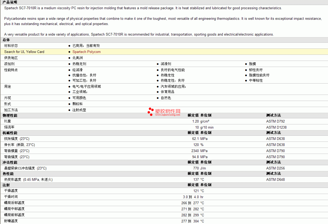Select the 螺筒后部温度 row label
This screenshot has height=224, width=328.
coord(15,203)
